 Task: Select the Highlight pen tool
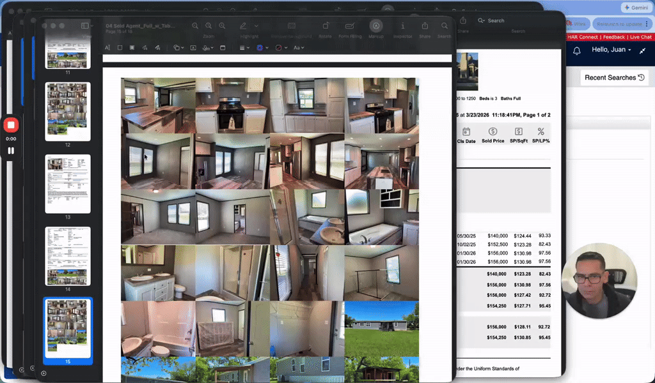pos(243,26)
